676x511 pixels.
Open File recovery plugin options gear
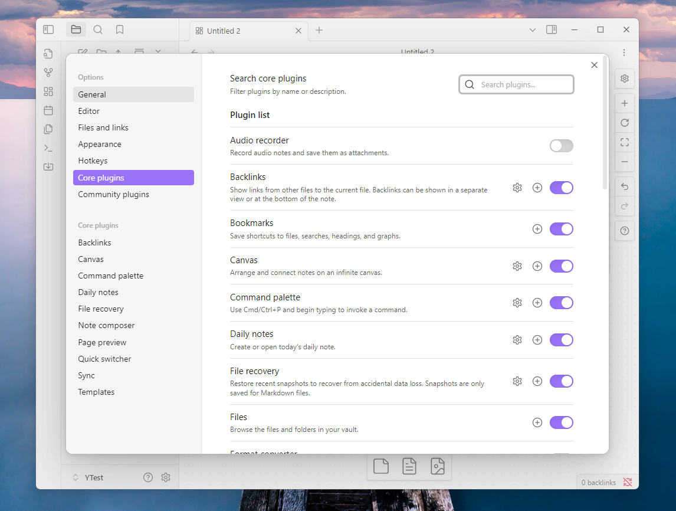pos(517,381)
